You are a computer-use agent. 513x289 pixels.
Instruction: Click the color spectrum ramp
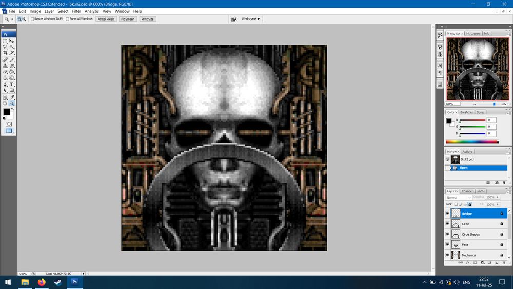pos(472,142)
